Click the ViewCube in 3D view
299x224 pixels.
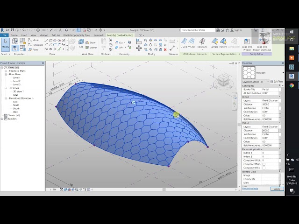pyautogui.click(x=223, y=80)
